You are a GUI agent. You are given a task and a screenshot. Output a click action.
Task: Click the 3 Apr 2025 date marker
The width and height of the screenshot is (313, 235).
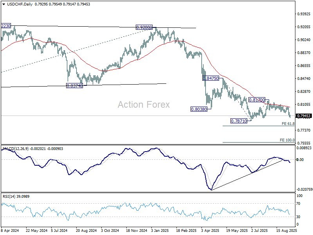pyautogui.click(x=209, y=231)
